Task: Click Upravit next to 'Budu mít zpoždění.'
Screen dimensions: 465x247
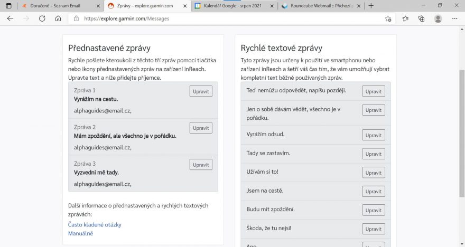Action: [374, 210]
